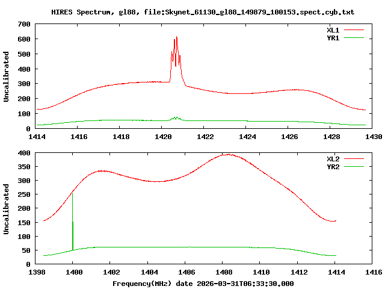Select the XL1 legend label

pyautogui.click(x=333, y=30)
